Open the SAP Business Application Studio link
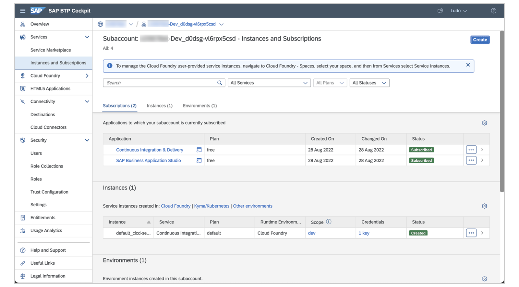 click(149, 160)
